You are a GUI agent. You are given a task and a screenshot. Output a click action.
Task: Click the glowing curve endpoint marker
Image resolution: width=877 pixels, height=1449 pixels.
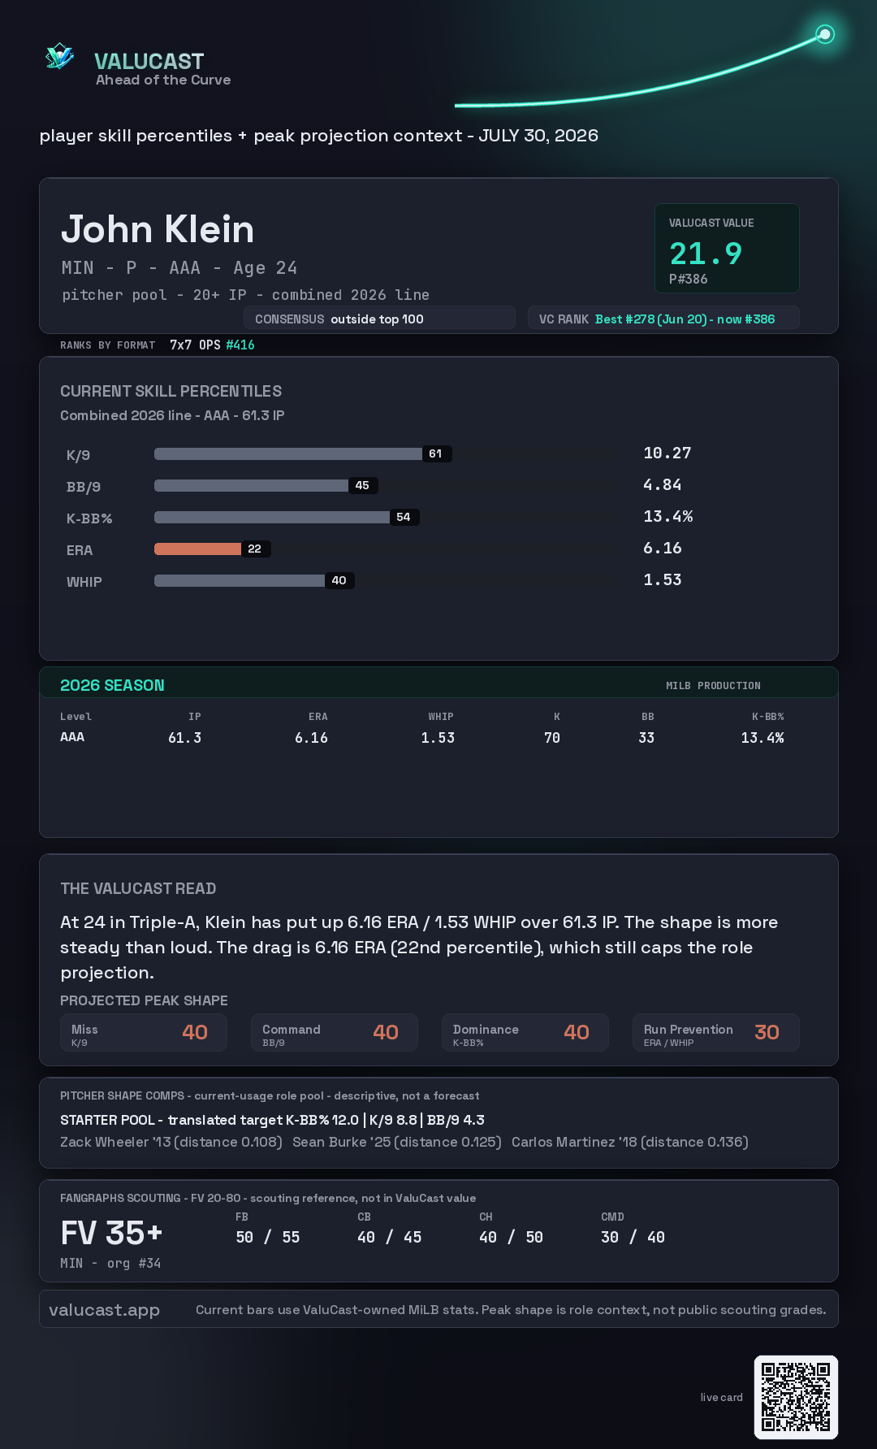825,34
